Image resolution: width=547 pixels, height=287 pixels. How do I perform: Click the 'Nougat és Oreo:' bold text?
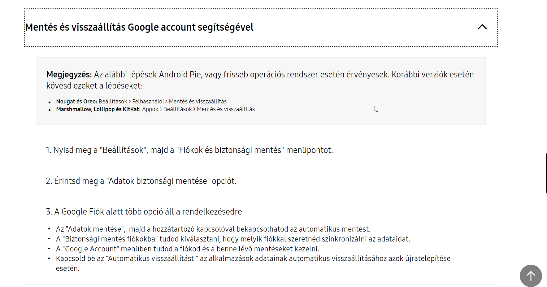click(76, 102)
